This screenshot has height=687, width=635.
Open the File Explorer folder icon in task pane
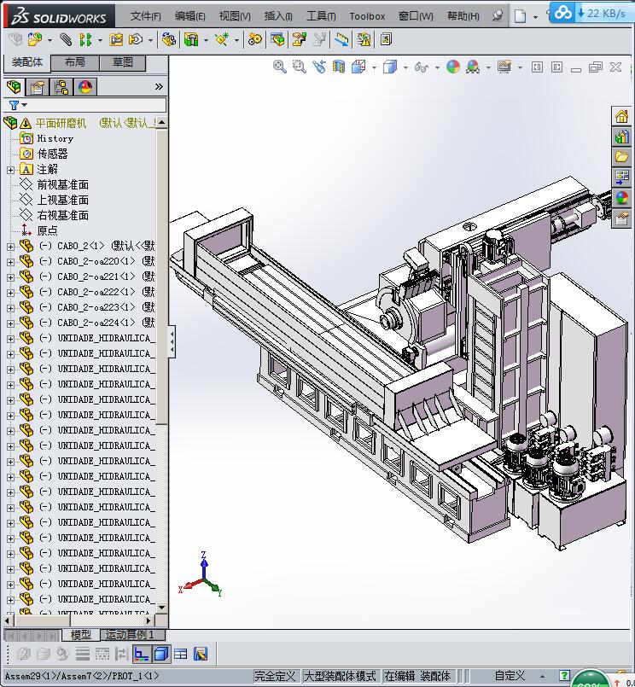pyautogui.click(x=621, y=157)
